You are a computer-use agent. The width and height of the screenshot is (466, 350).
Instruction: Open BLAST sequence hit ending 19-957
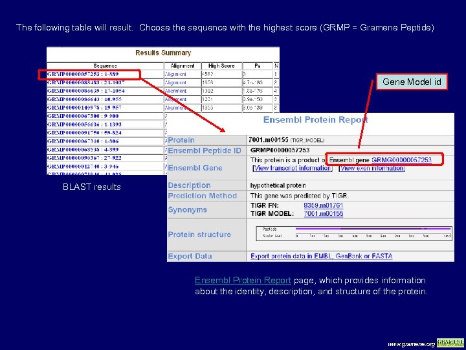click(84, 108)
